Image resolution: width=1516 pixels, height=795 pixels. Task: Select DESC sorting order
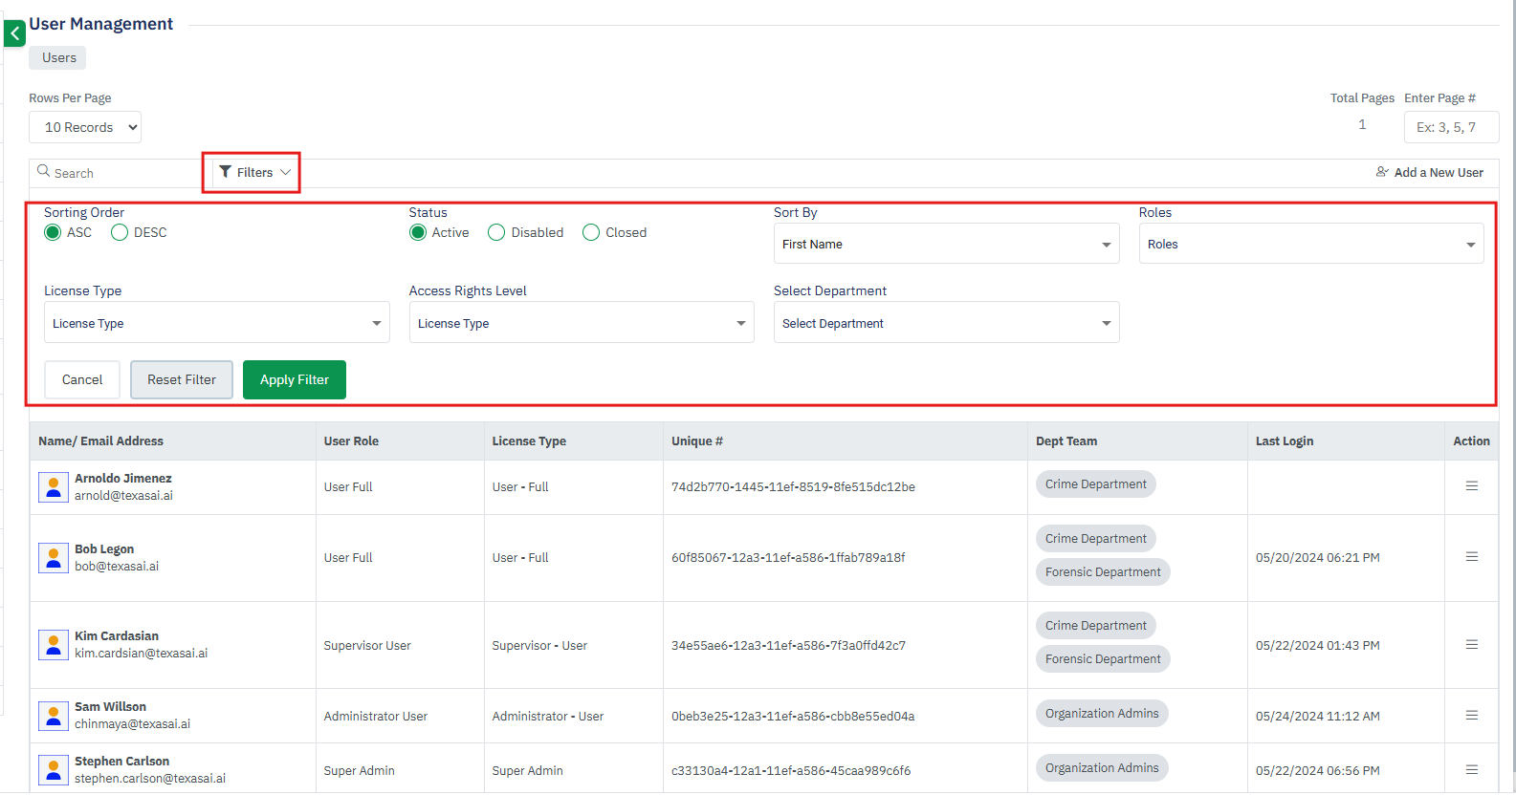(120, 232)
